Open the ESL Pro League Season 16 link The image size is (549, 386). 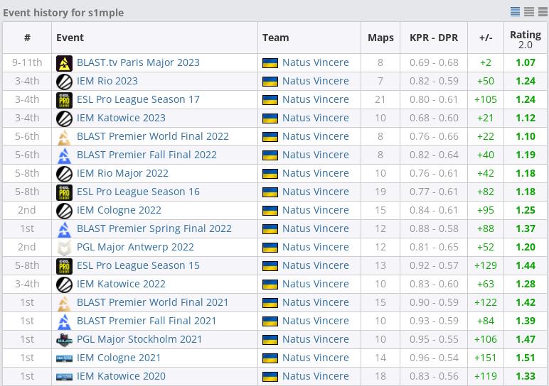point(138,192)
